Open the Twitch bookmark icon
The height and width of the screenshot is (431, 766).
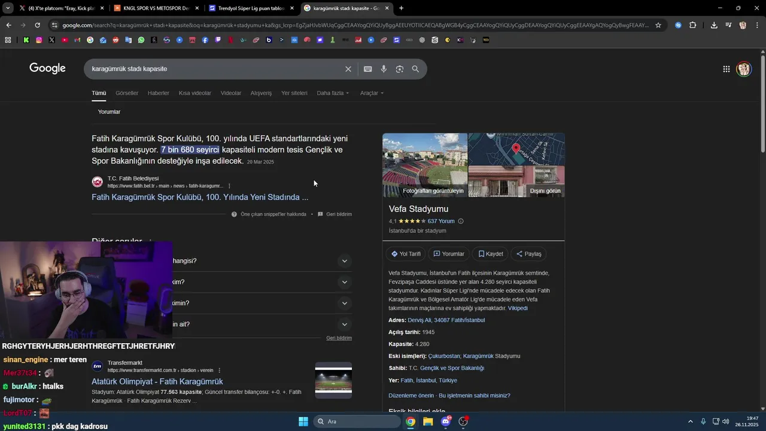218,40
